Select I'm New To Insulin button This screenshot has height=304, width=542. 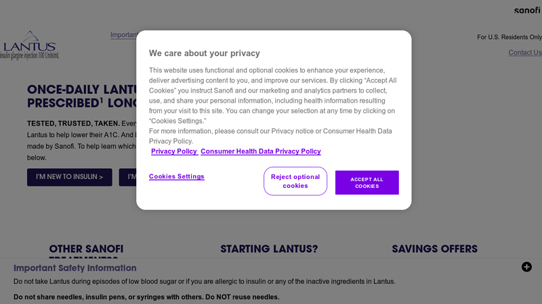coord(70,177)
